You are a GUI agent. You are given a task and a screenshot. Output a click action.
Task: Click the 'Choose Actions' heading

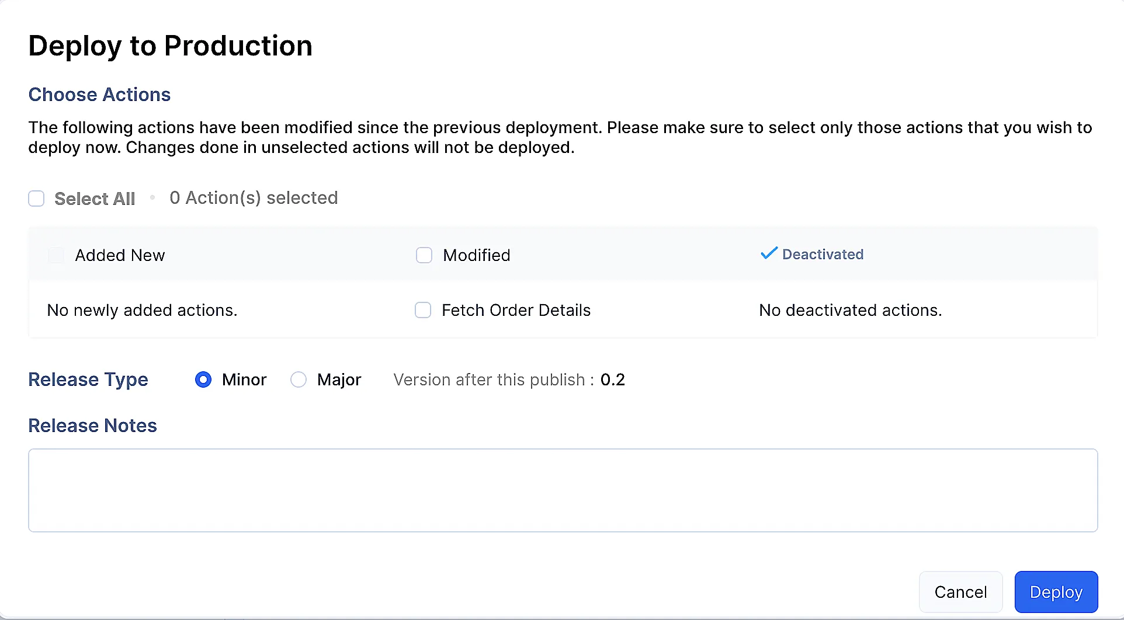click(99, 95)
